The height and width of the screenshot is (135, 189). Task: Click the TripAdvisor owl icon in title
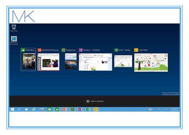(x=63, y=50)
